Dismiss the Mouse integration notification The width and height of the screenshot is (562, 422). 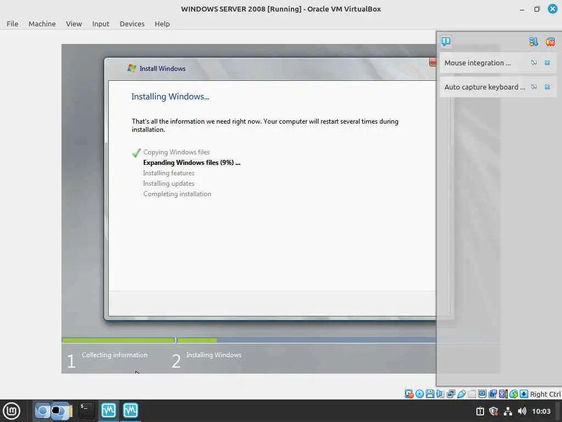click(x=547, y=63)
